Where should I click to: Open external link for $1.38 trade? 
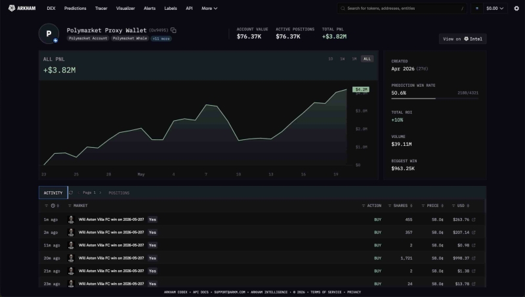click(473, 271)
